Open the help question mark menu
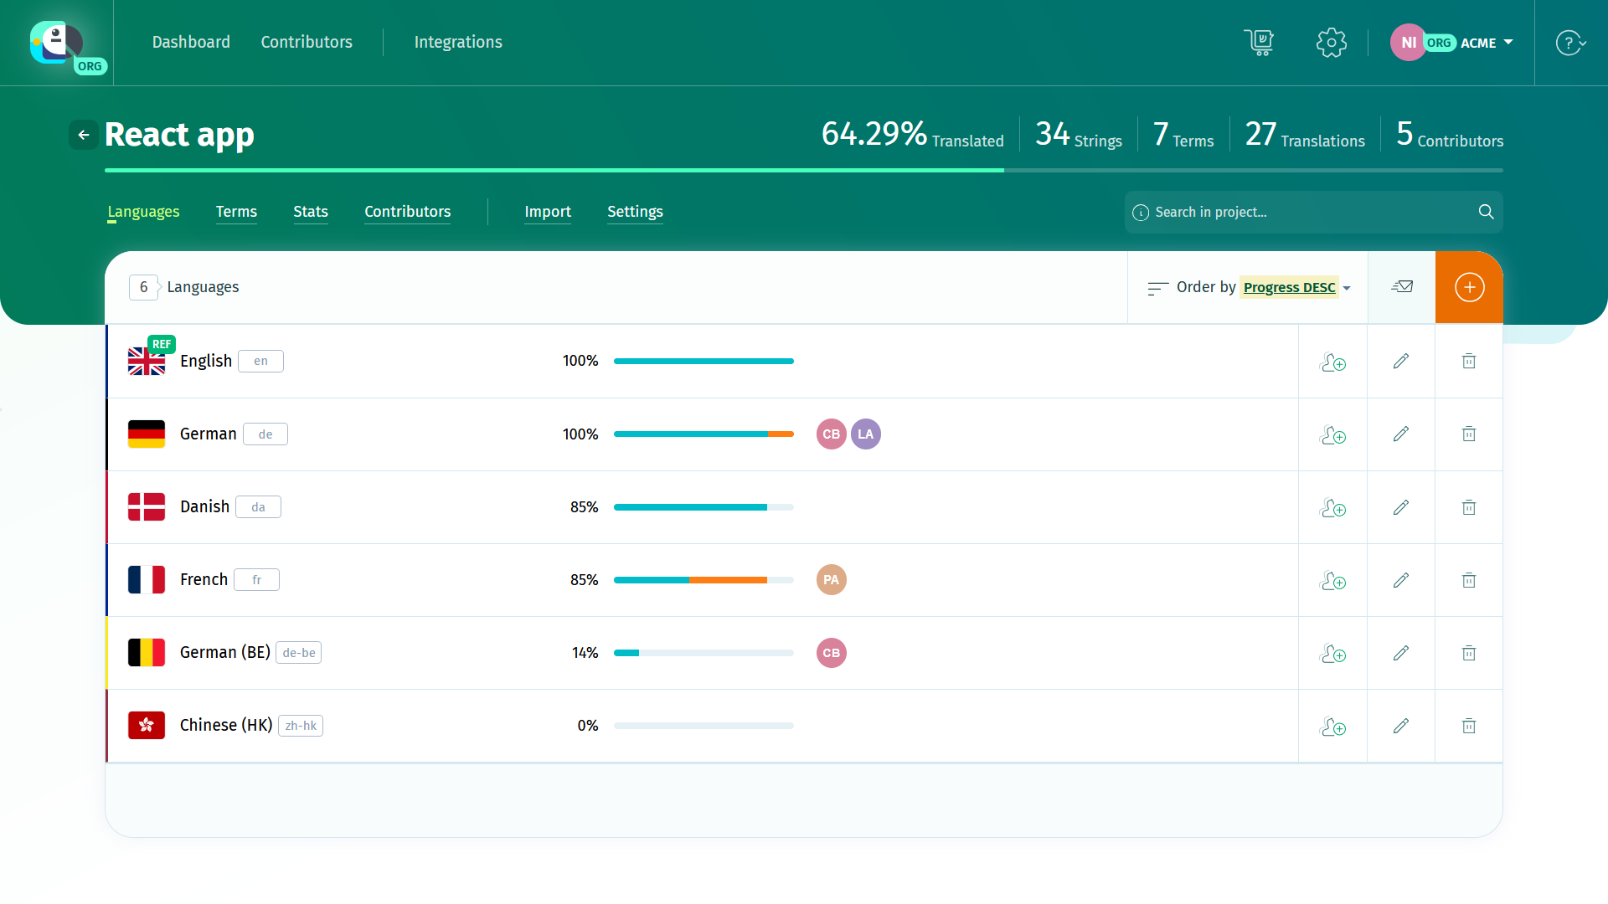 point(1571,43)
